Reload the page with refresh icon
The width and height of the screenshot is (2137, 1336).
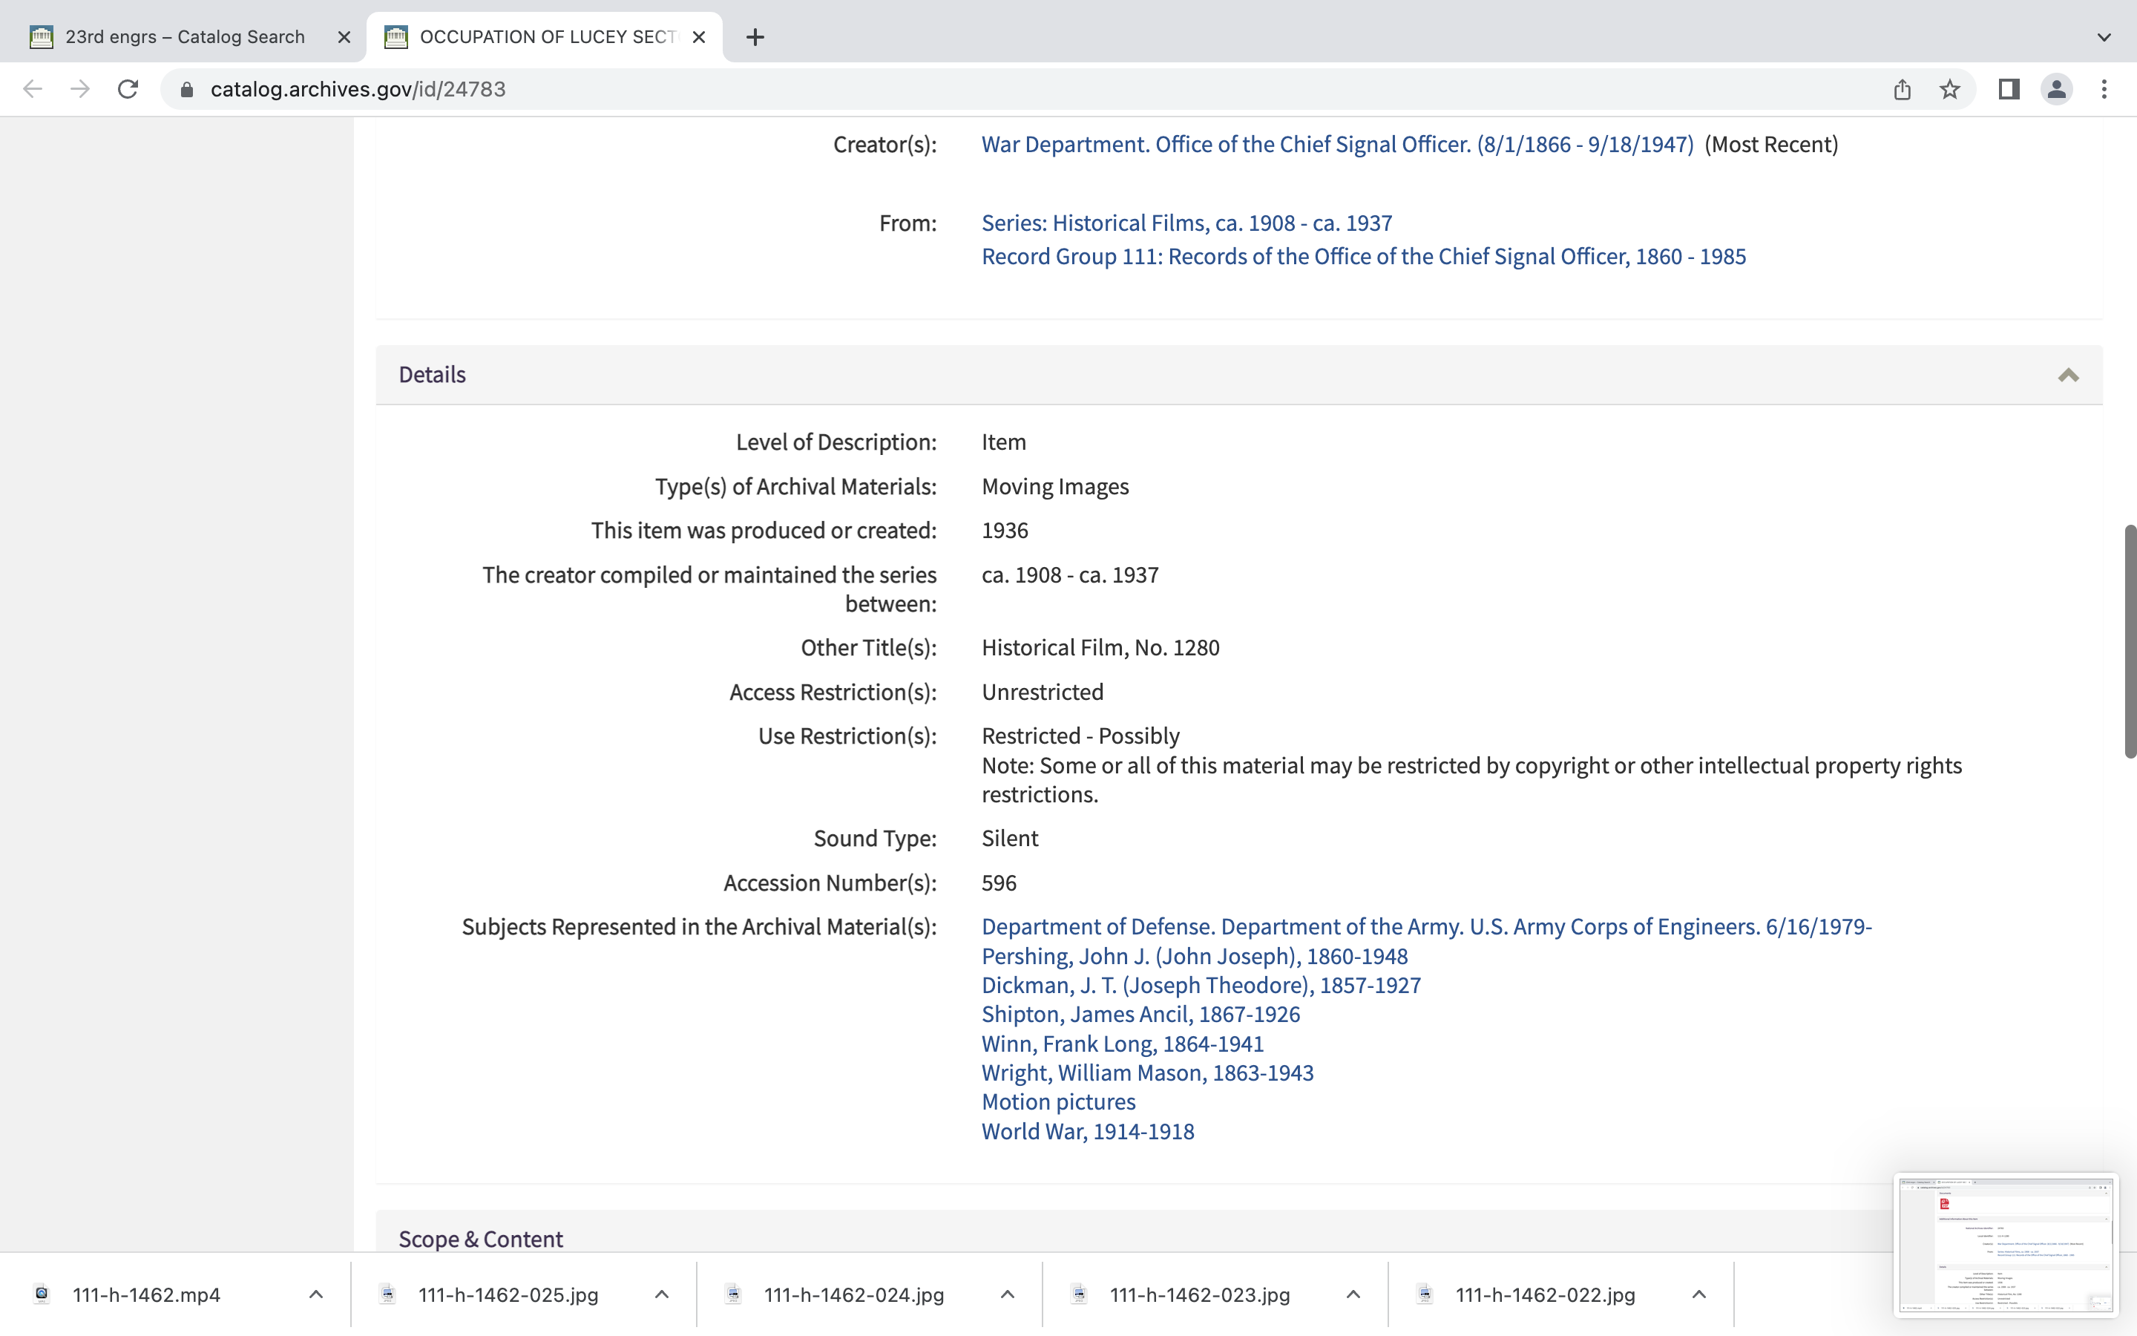(x=128, y=89)
